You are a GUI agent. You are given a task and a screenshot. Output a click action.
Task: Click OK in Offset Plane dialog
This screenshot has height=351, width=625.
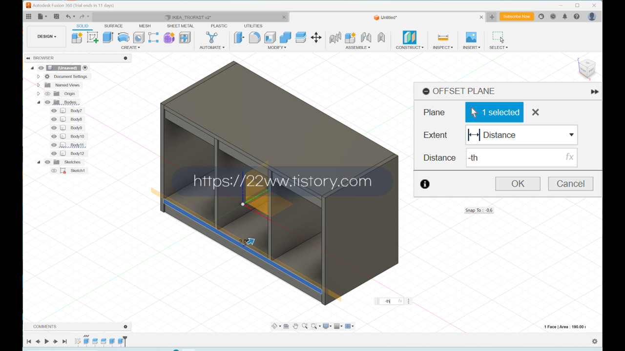pyautogui.click(x=518, y=184)
